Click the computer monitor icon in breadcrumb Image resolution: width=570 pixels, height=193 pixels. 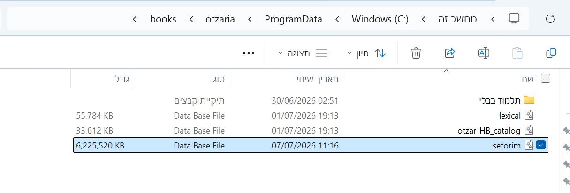[x=514, y=19]
